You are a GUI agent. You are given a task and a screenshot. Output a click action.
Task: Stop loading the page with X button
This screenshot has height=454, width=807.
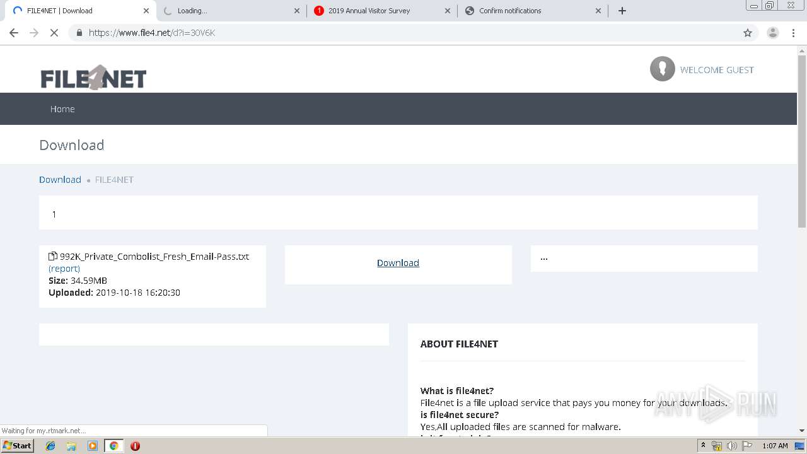pyautogui.click(x=54, y=33)
